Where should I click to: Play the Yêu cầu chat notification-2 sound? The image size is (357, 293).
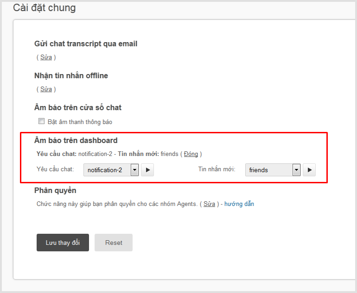point(147,170)
